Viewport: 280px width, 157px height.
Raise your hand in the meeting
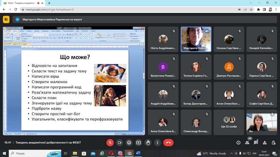point(148,142)
